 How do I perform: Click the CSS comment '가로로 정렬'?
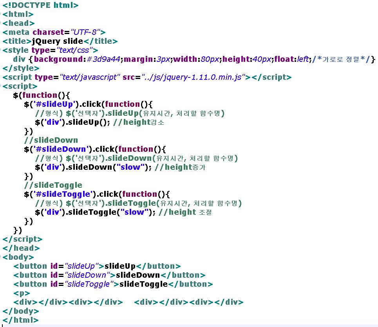[x=341, y=59]
